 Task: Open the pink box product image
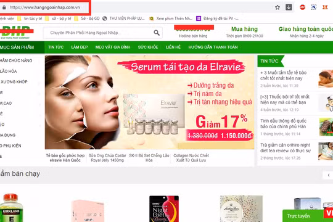(88, 211)
